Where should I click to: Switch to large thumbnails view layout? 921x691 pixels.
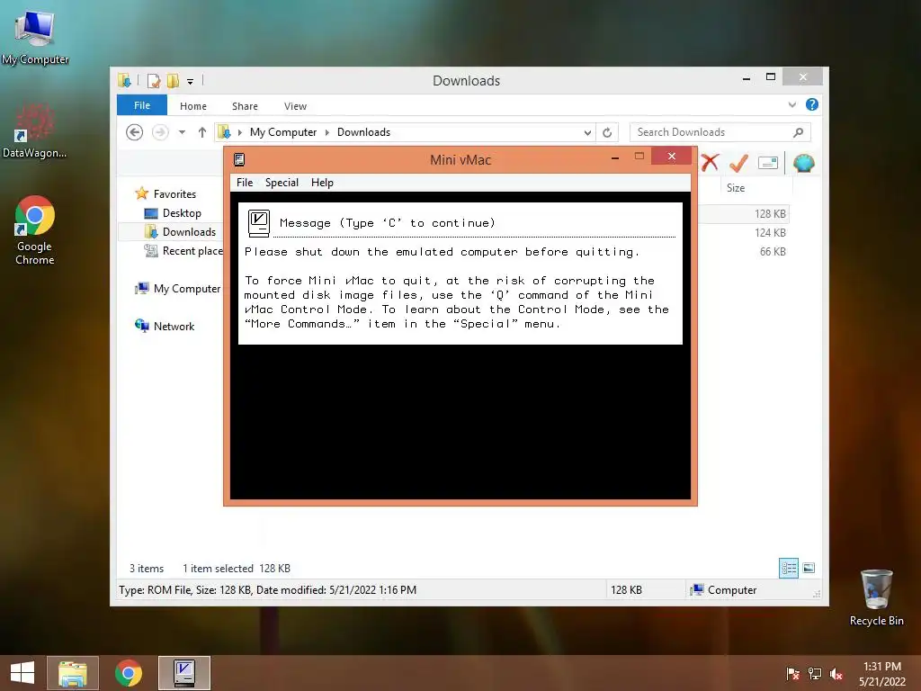tap(809, 568)
